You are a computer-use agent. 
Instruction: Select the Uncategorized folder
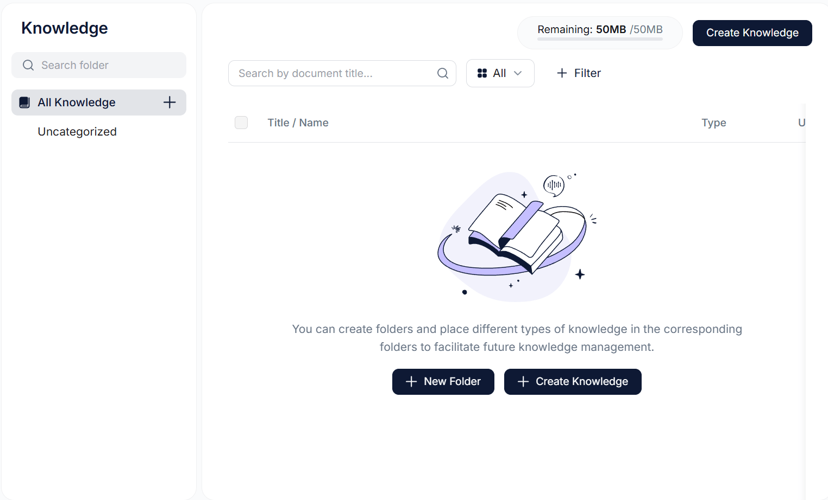point(77,131)
